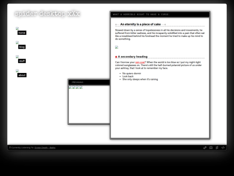
Task: Click the broken icon above home
Action: pyautogui.click(x=17, y=28)
